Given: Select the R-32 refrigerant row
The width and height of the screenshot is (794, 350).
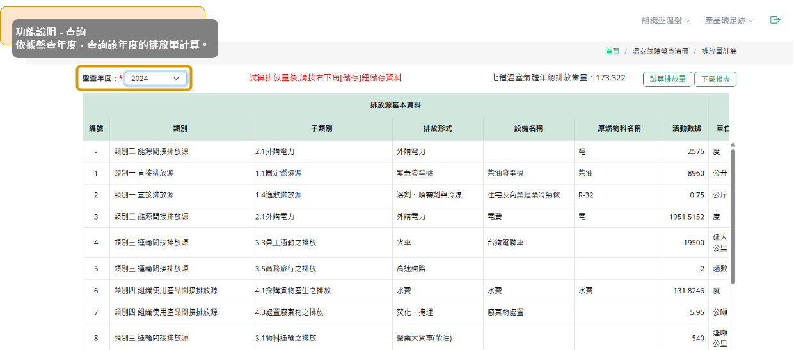Looking at the screenshot, I should point(585,195).
